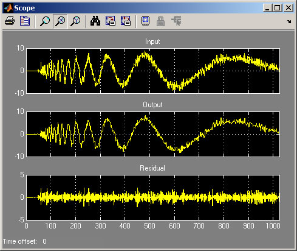This screenshot has width=297, height=251.
Task: Click the Input plot area
Action: [153, 71]
